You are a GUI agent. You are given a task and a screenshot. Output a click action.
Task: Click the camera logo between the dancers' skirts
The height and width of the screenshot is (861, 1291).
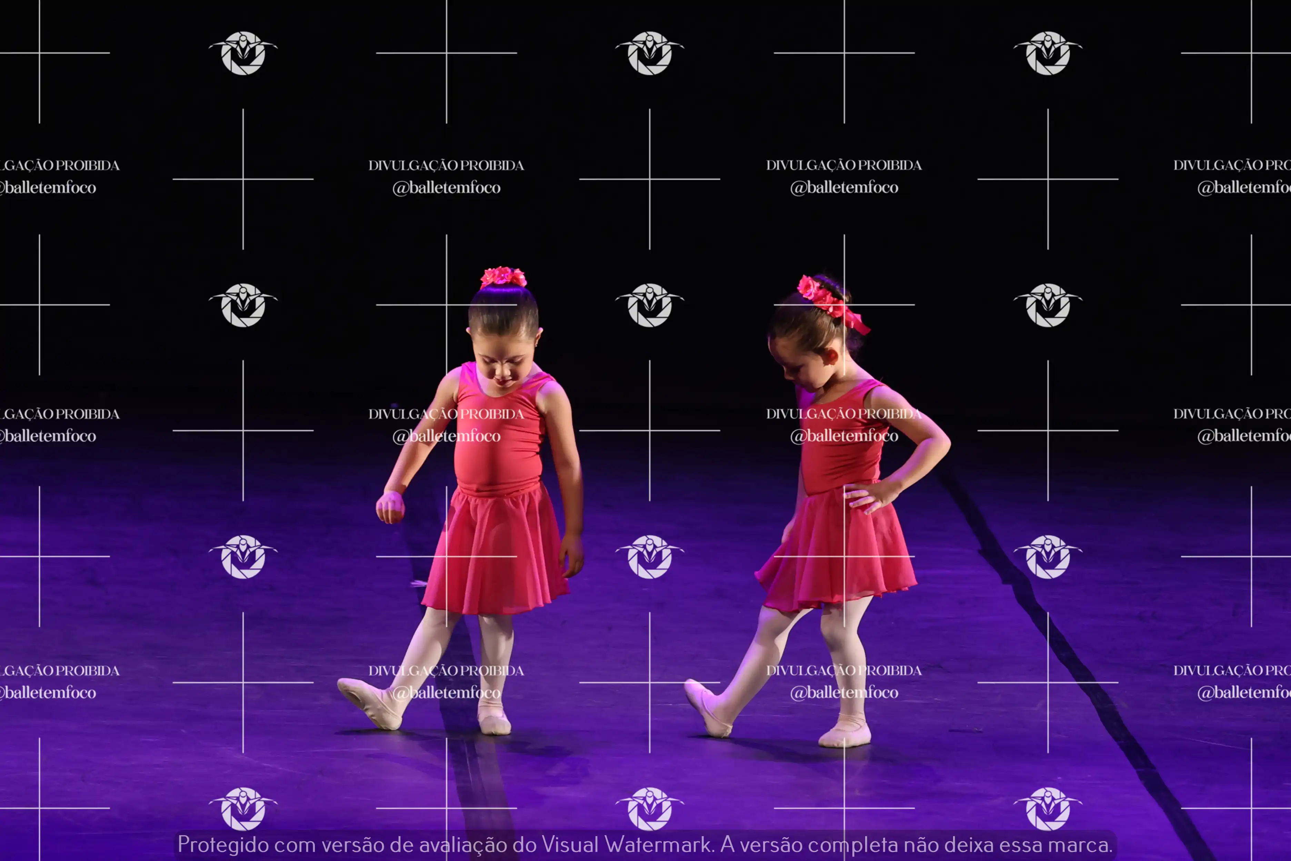649,557
